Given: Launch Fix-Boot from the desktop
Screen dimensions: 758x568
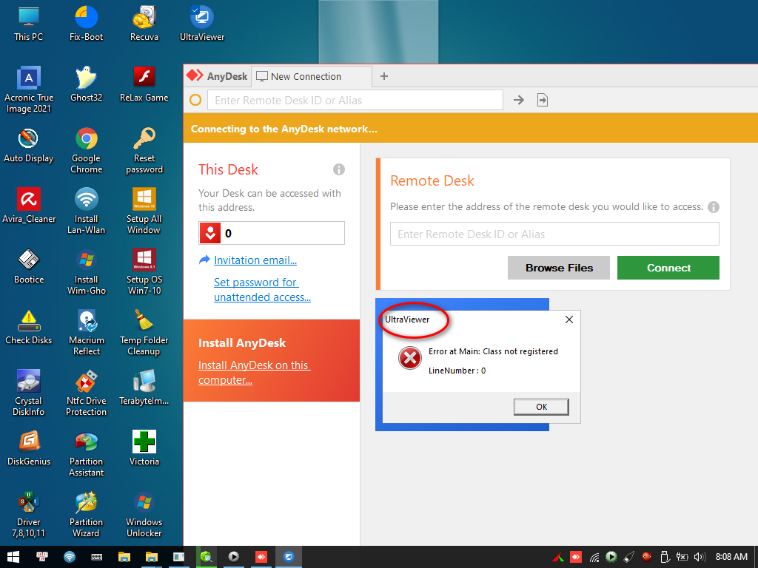Looking at the screenshot, I should tap(86, 24).
